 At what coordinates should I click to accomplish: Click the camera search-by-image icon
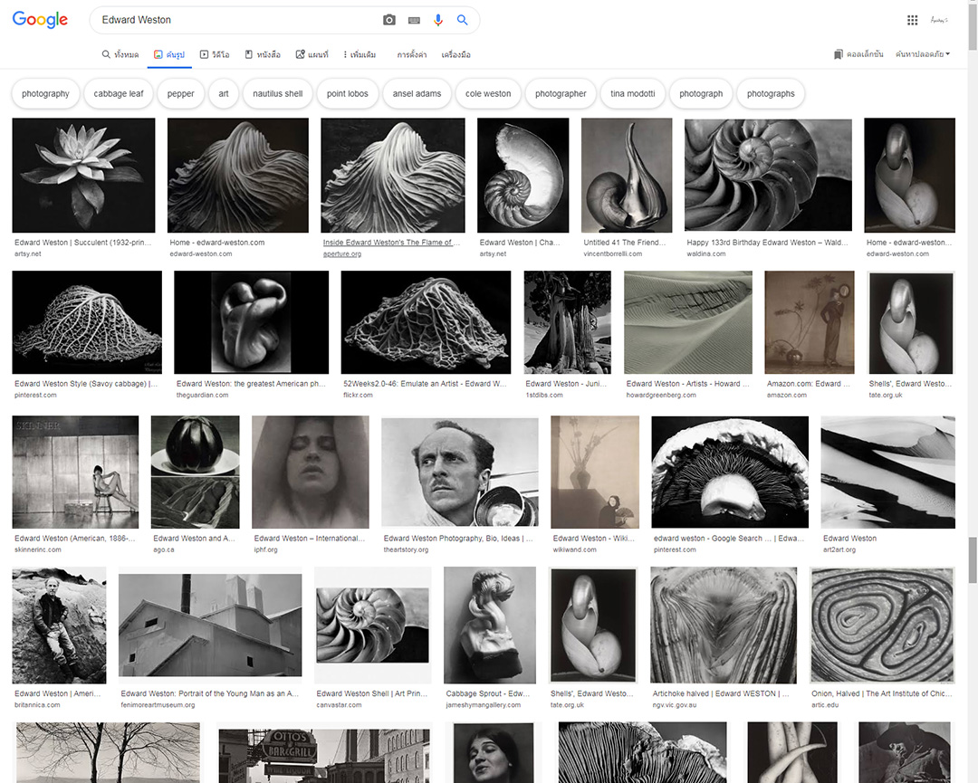coord(389,20)
